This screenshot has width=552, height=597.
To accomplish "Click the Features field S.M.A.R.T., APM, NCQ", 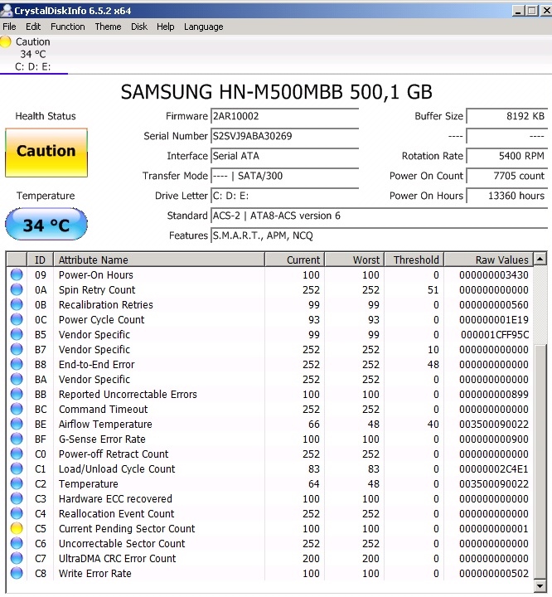I will point(379,235).
